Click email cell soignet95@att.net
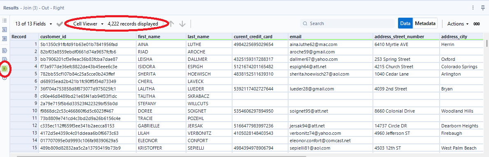Screen dimensions: 489x157 [x=331, y=111]
